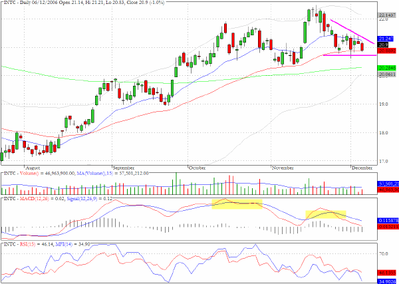
Task: Click the November month axis label
Action: click(x=283, y=168)
